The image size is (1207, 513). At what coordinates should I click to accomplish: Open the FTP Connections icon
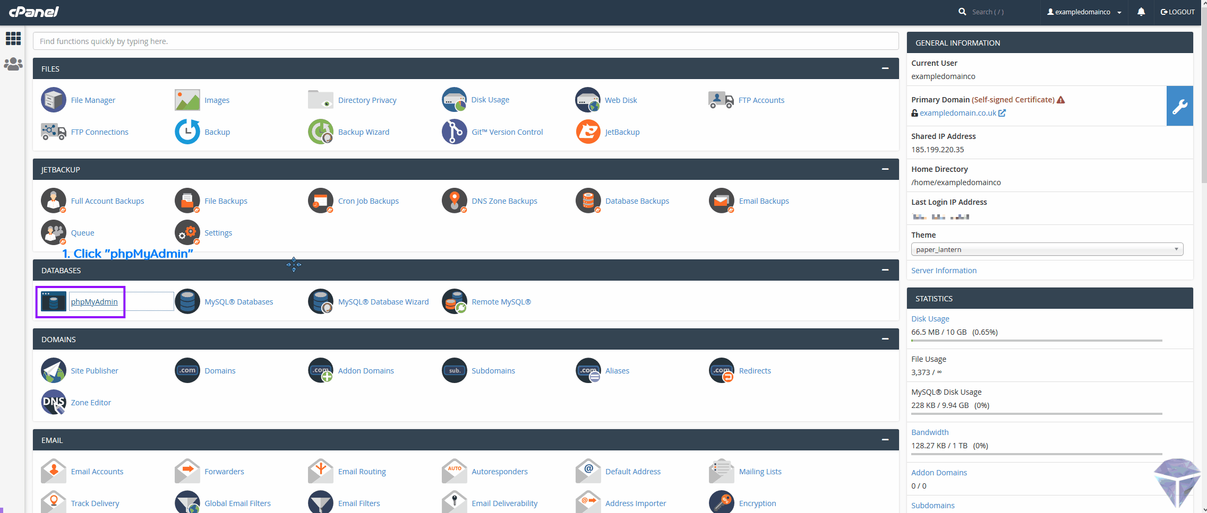pos(54,132)
